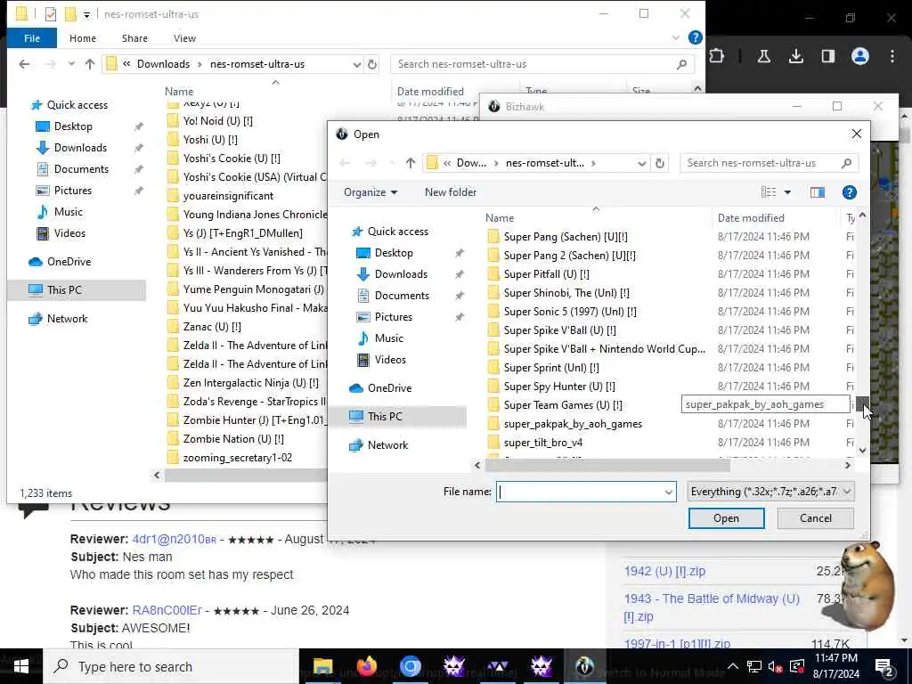Screen dimensions: 912x684
Task: Click the Up arrow in Explorer window
Action: pos(90,64)
